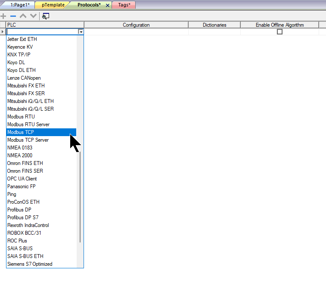
Task: Click the add protocol plus icon
Action: [4, 16]
